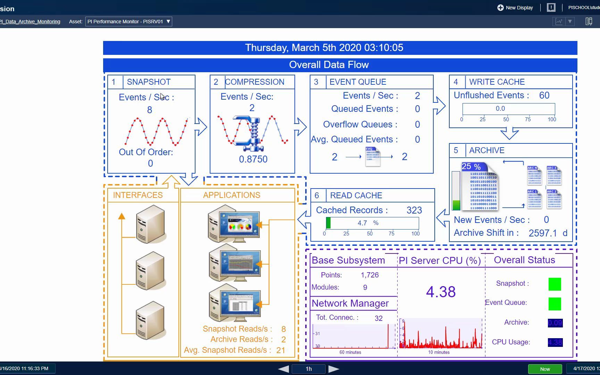Screen dimensions: 600x375
Task: Expand the trend options dropdown arrow
Action: pos(569,21)
